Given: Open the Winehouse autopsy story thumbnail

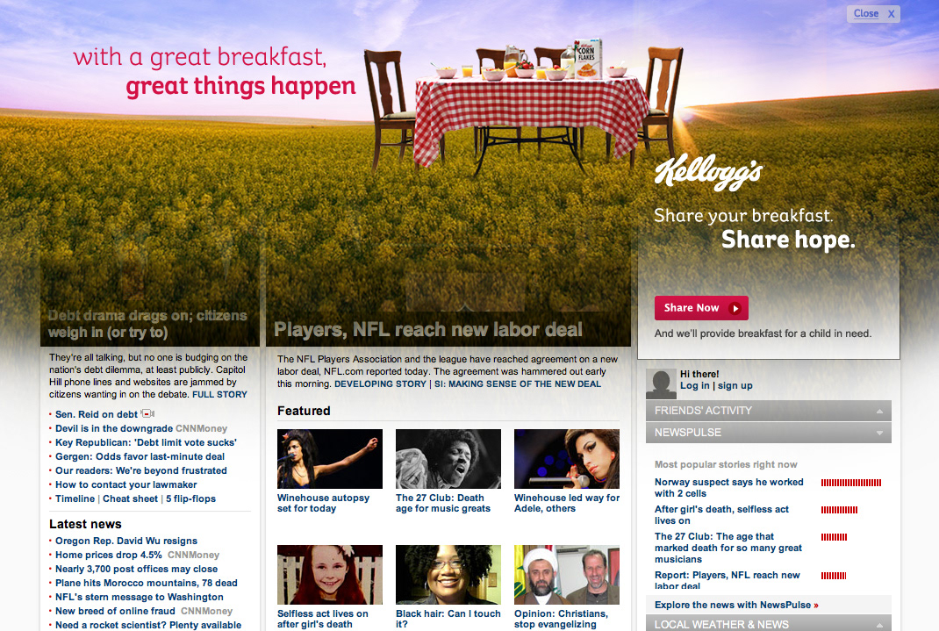Looking at the screenshot, I should point(330,459).
